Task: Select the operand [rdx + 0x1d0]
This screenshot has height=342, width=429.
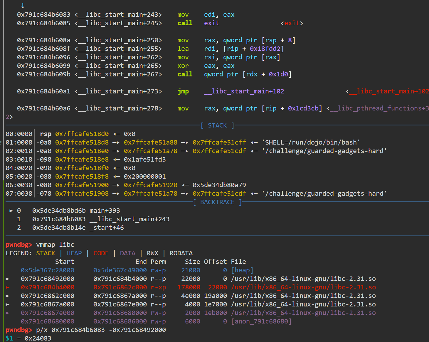Action: 267,74
